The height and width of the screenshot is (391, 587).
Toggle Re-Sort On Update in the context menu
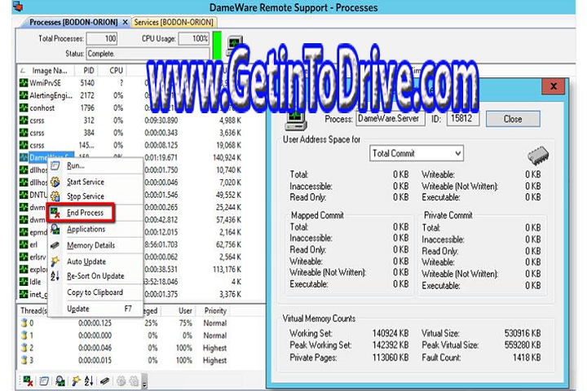click(96, 276)
